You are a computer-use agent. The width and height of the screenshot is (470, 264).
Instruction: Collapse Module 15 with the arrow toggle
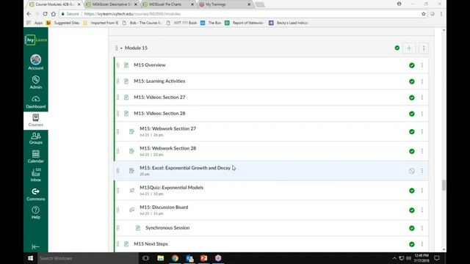pos(121,48)
